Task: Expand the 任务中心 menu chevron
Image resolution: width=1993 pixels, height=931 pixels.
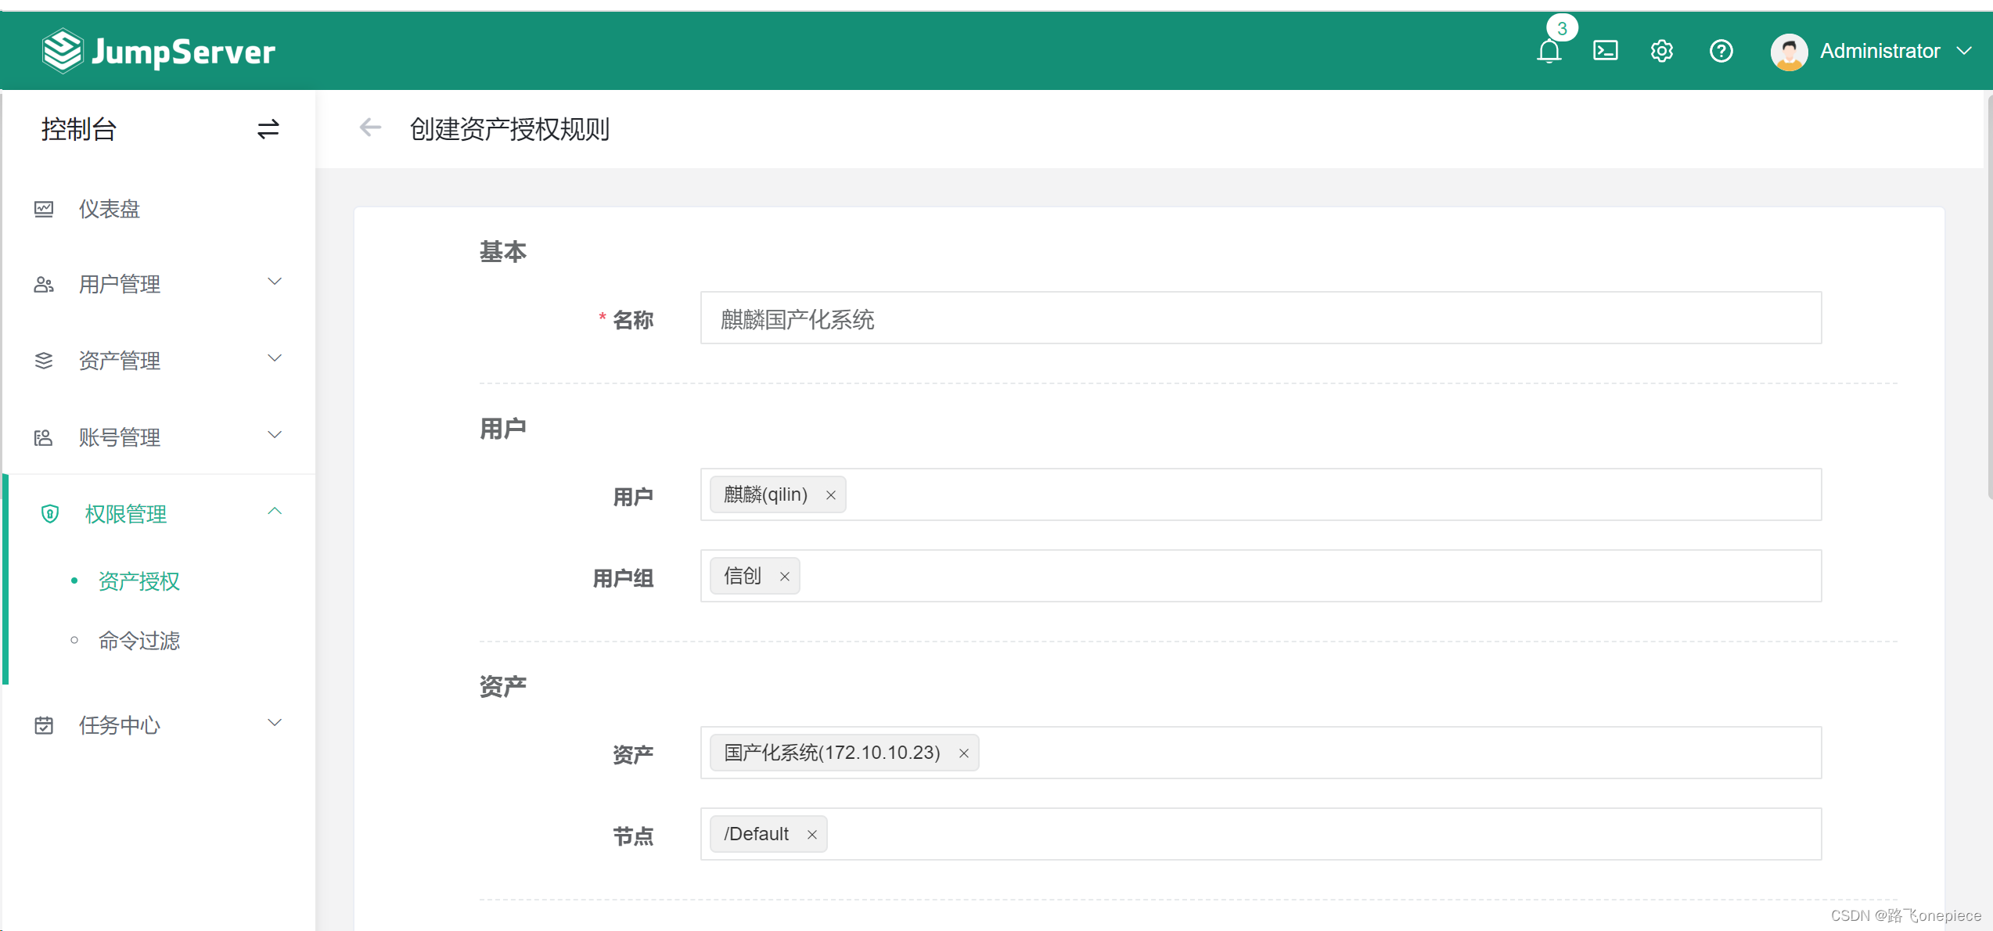Action: (275, 723)
